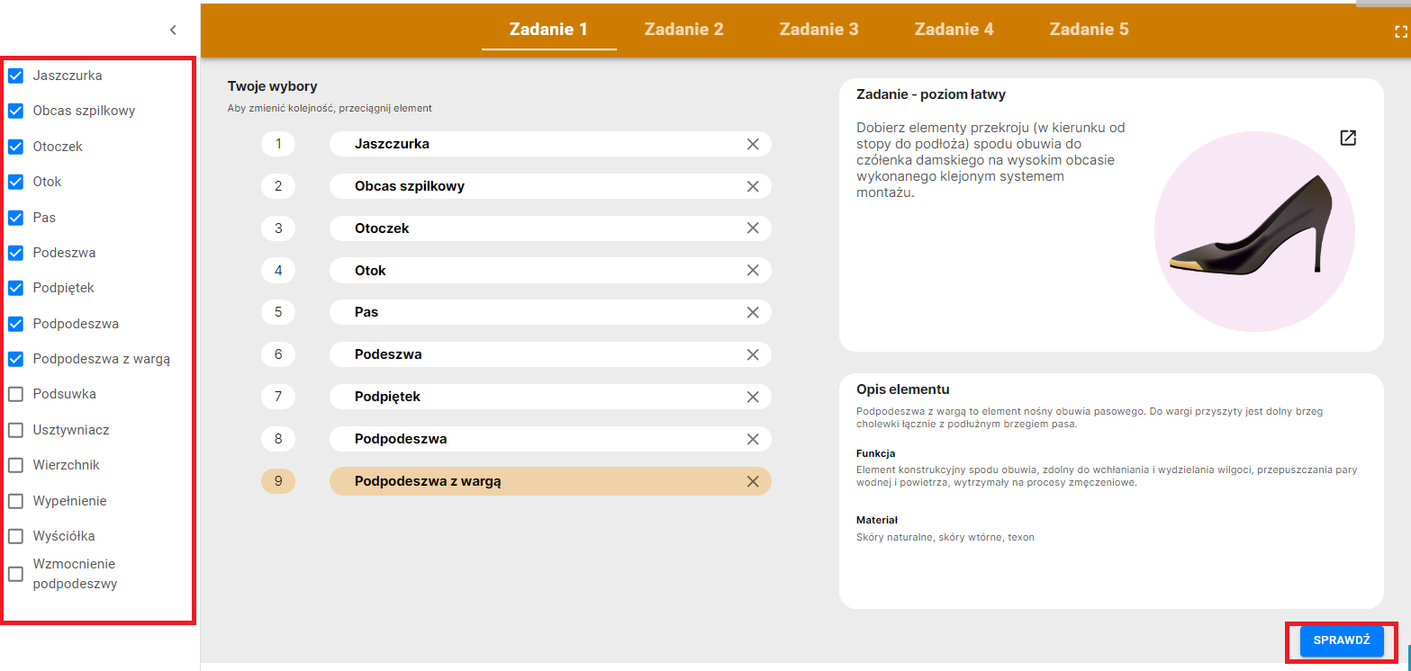The width and height of the screenshot is (1411, 671).
Task: Tick the Usztywniacz checkbox
Action: click(x=15, y=430)
